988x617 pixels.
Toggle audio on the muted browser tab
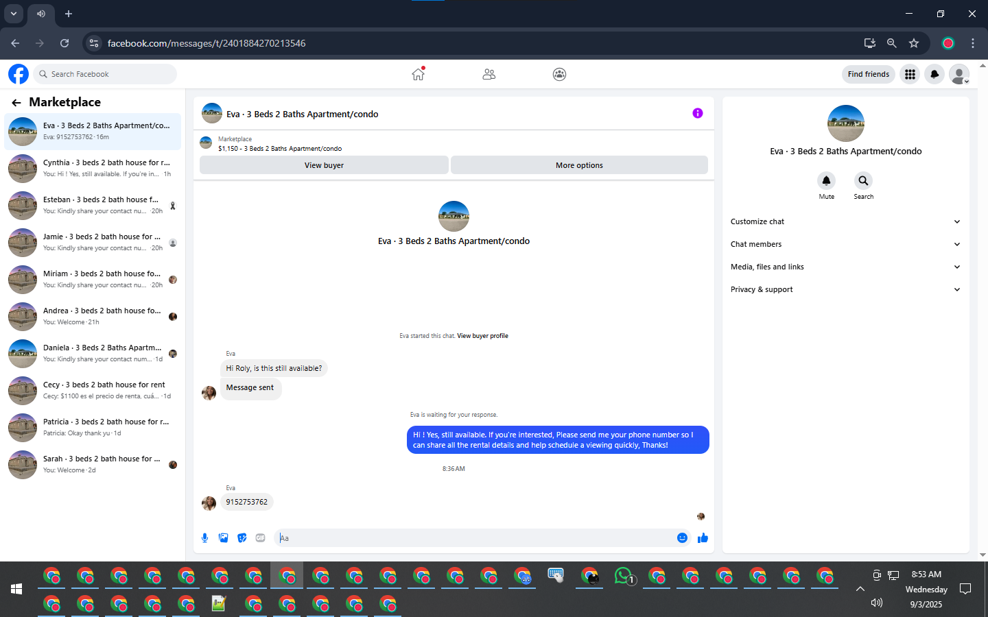pos(41,14)
